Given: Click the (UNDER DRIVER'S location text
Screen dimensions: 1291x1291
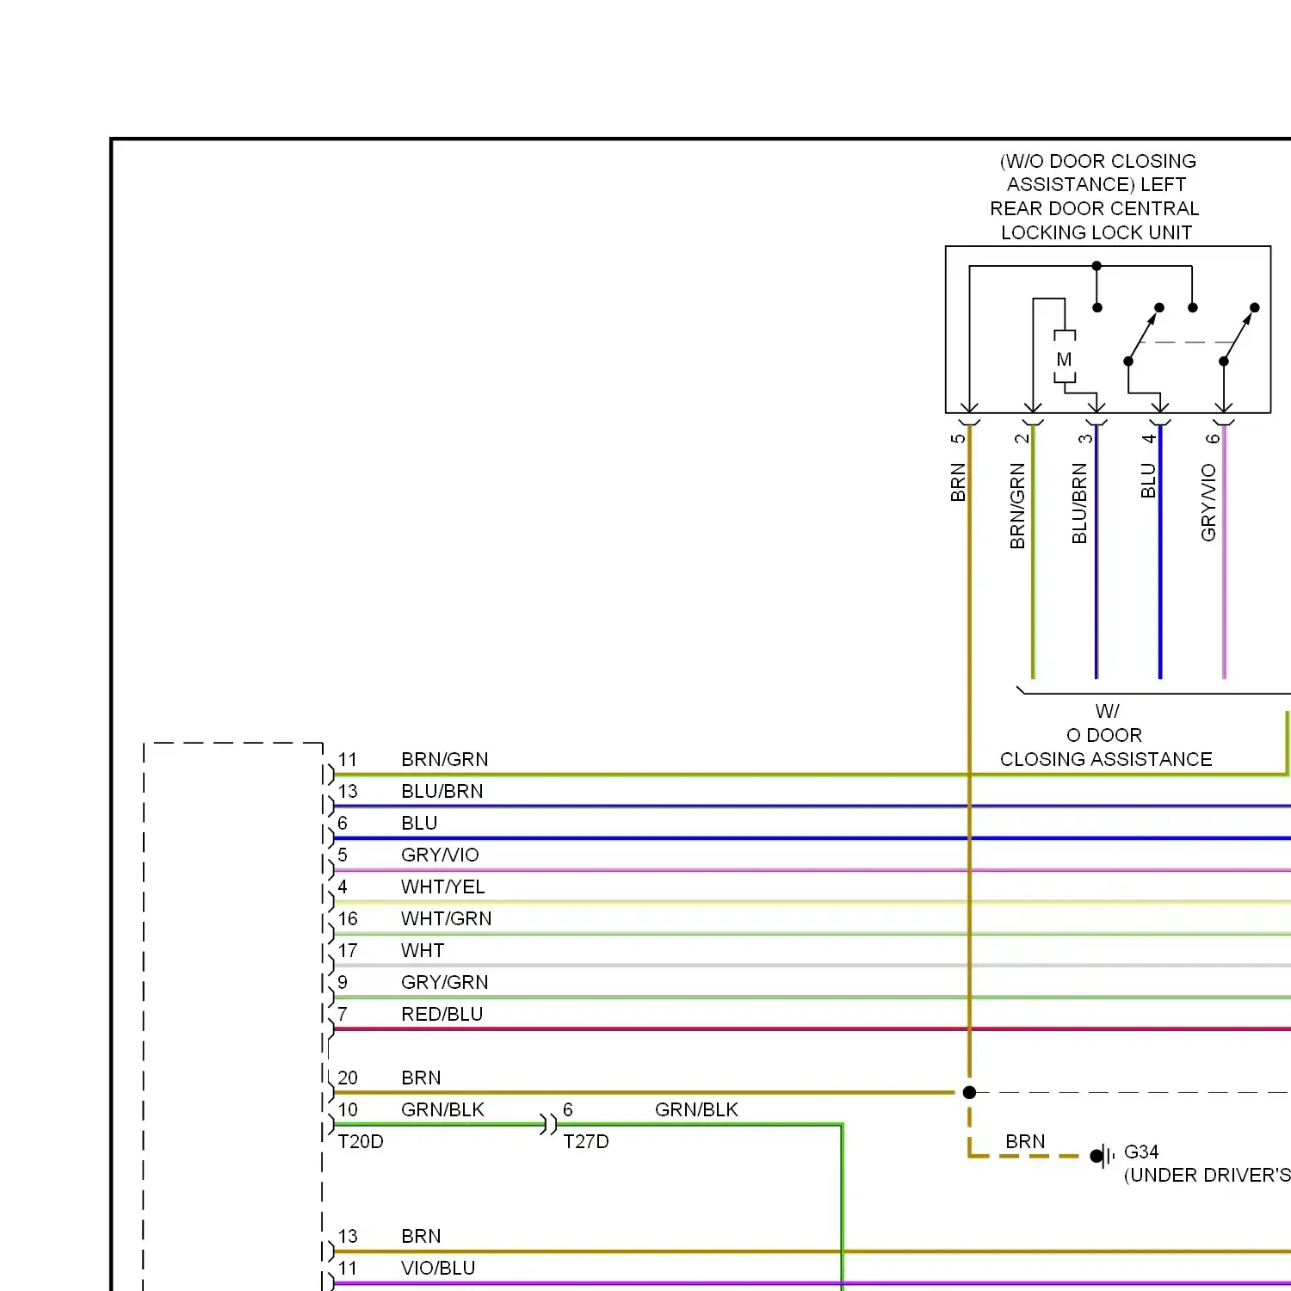Looking at the screenshot, I should point(1208,1175).
